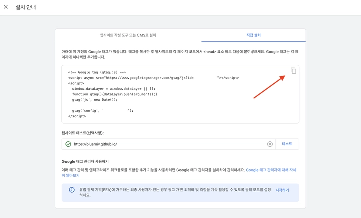The width and height of the screenshot is (361, 218).
Task: Open the Google 태그 관리자에 대해 자세히 알아보기 link
Action: click(271, 170)
